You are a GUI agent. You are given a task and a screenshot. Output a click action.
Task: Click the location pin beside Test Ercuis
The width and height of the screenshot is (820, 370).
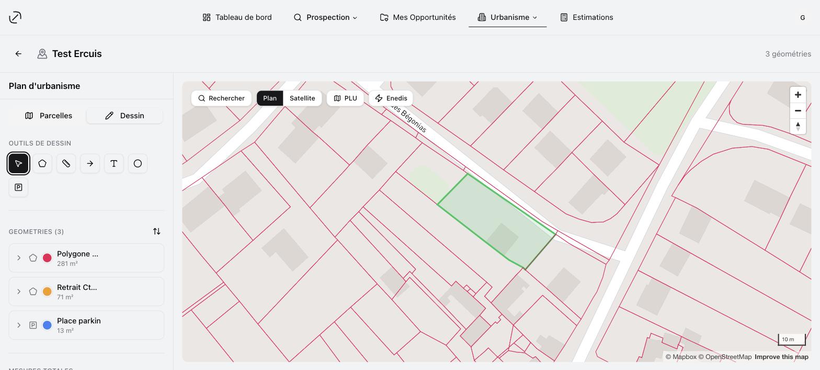42,54
